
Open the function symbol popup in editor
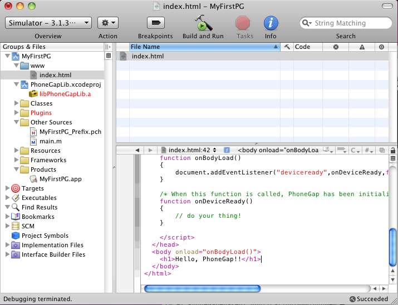[272, 150]
